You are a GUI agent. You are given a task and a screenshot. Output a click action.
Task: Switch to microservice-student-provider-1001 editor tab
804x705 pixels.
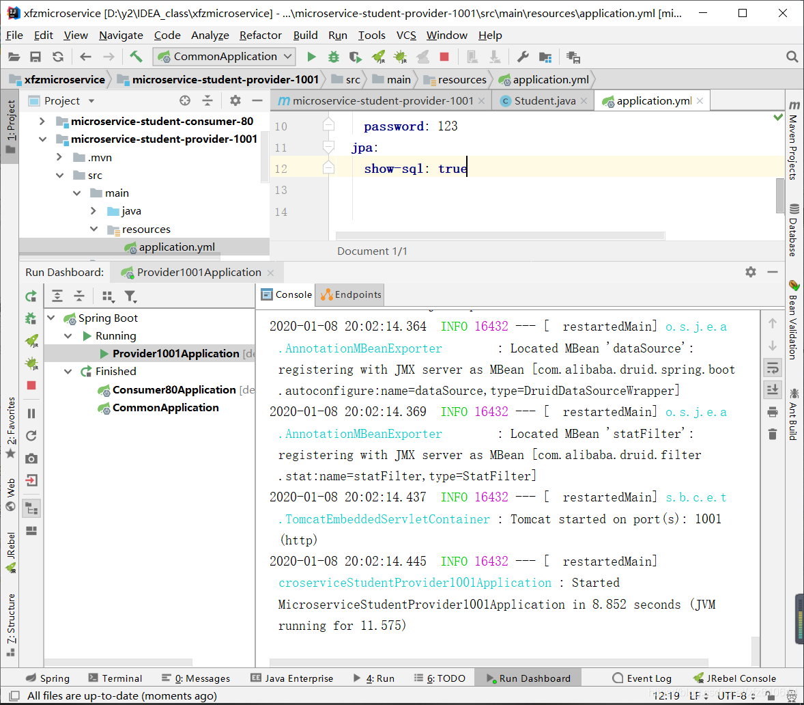click(x=382, y=100)
